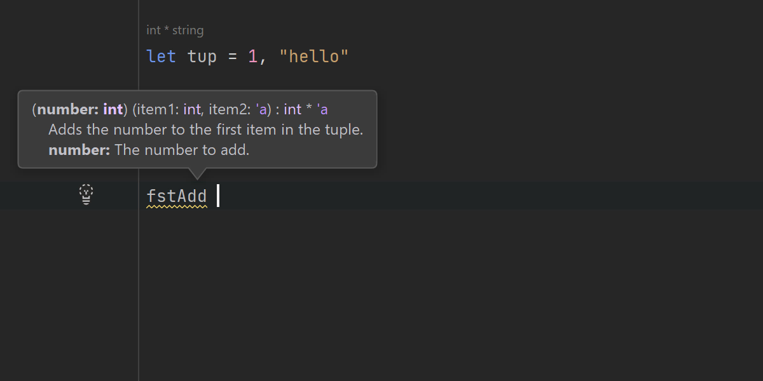Image resolution: width=763 pixels, height=381 pixels.
Task: Click bold "number: int" parameter in tooltip
Action: pos(80,109)
